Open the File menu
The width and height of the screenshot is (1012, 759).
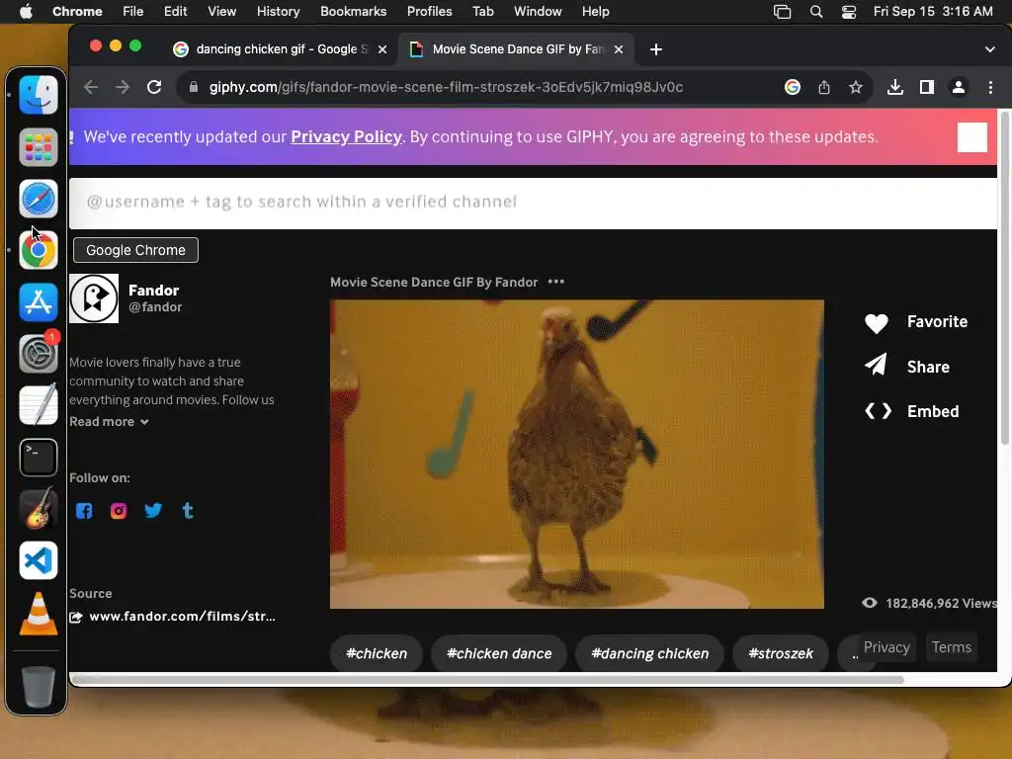tap(133, 12)
